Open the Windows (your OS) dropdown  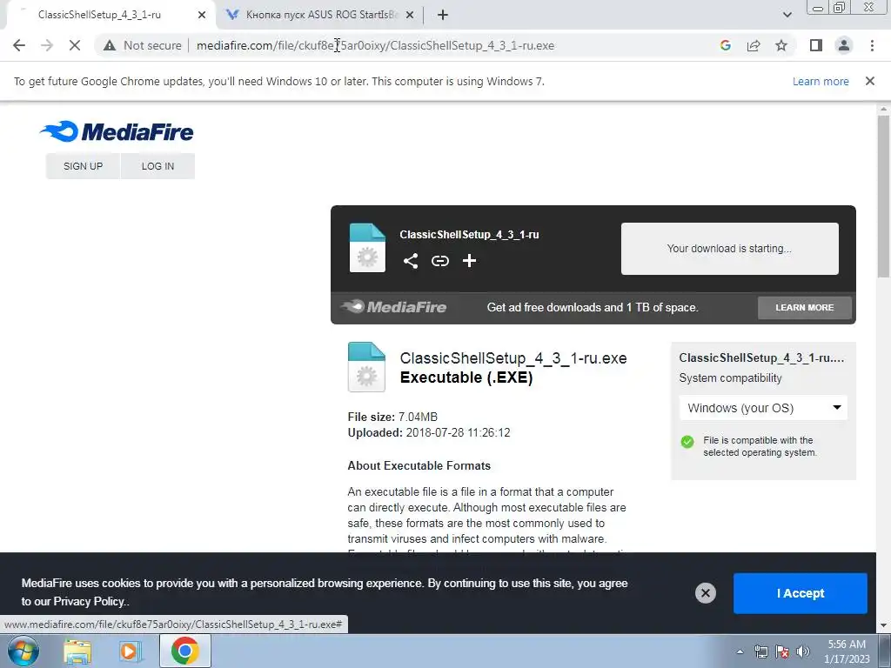coord(763,408)
